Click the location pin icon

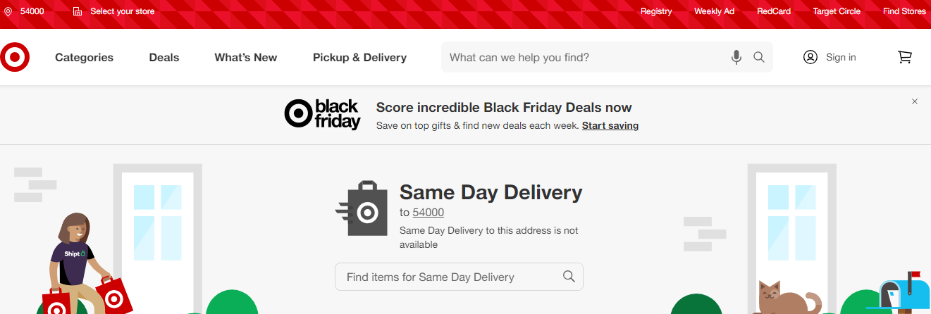pyautogui.click(x=8, y=11)
